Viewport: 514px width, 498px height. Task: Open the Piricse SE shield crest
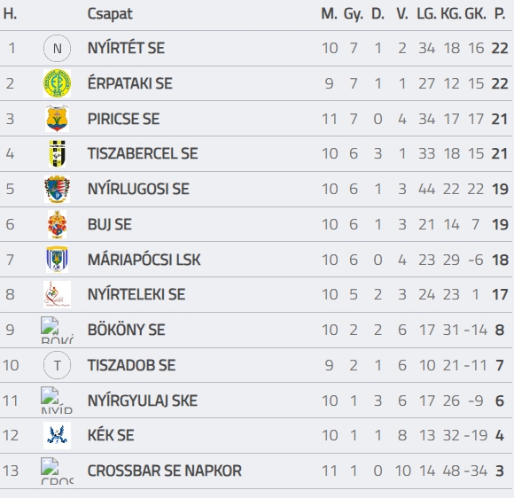57,119
